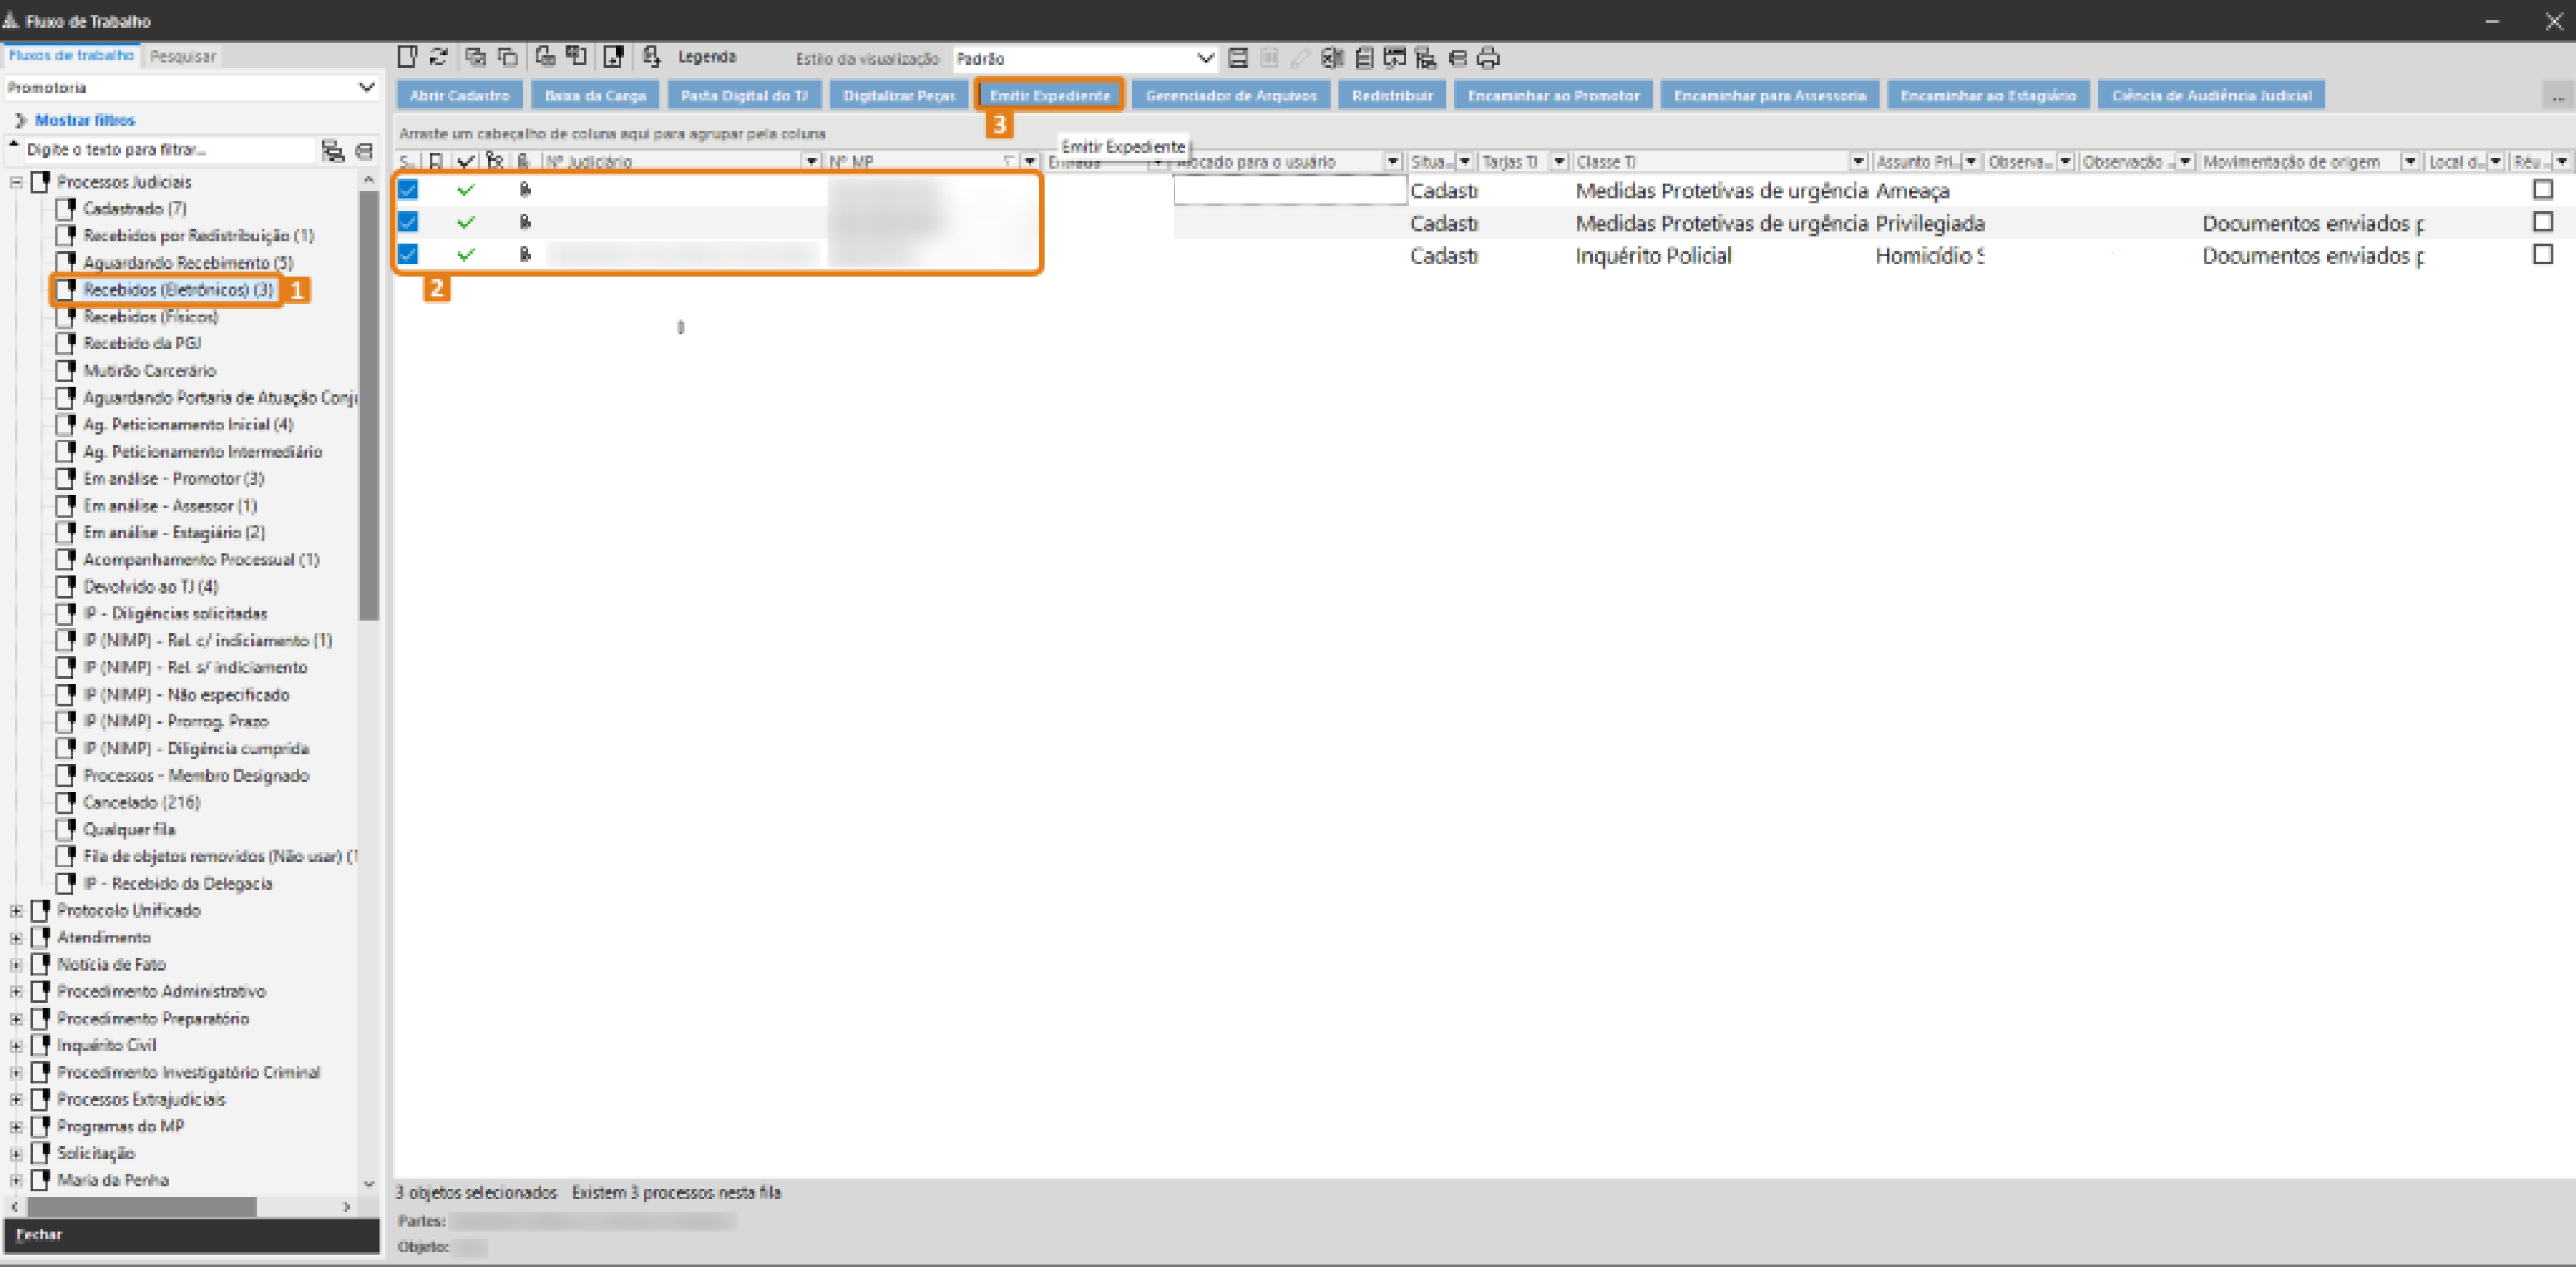Click the copy windows toolbar icon

click(508, 57)
